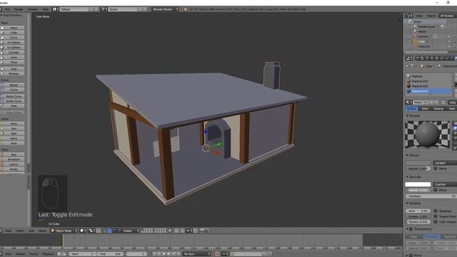Add a Bezier curve
Viewport: 457px width, 257px height.
pyautogui.click(x=13, y=85)
